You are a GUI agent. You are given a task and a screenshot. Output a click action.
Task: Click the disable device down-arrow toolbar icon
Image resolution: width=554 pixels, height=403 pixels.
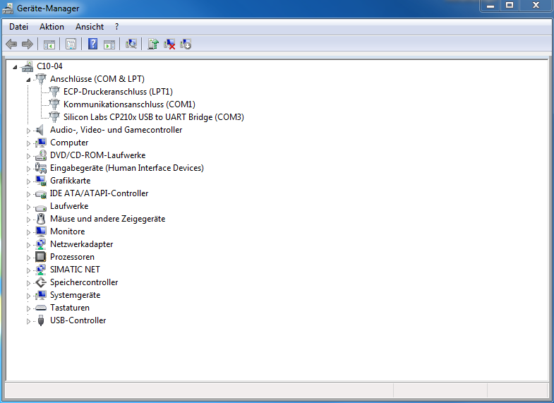(186, 44)
